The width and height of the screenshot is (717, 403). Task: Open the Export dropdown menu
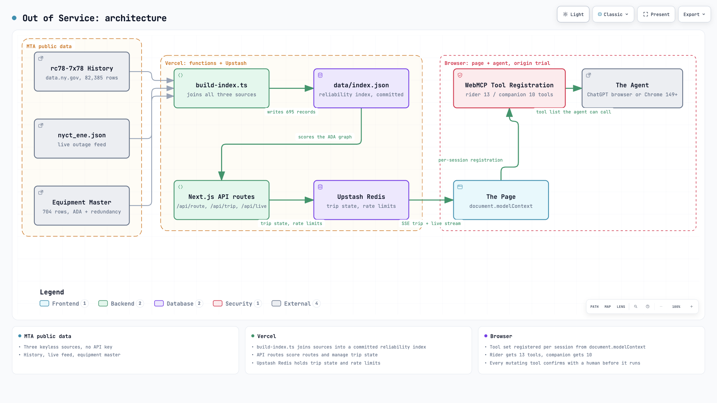pos(694,14)
